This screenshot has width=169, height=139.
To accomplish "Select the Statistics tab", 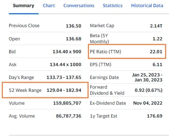I will 113,6.
